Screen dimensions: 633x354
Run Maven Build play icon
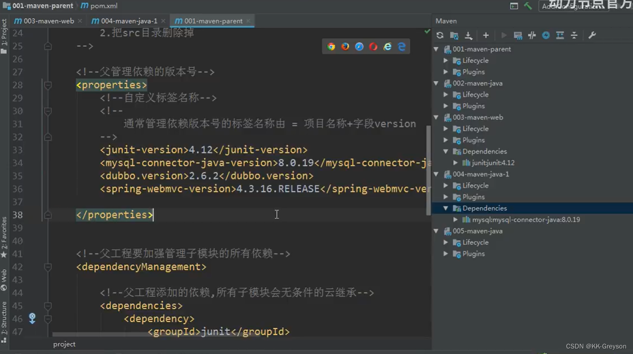pyautogui.click(x=504, y=36)
